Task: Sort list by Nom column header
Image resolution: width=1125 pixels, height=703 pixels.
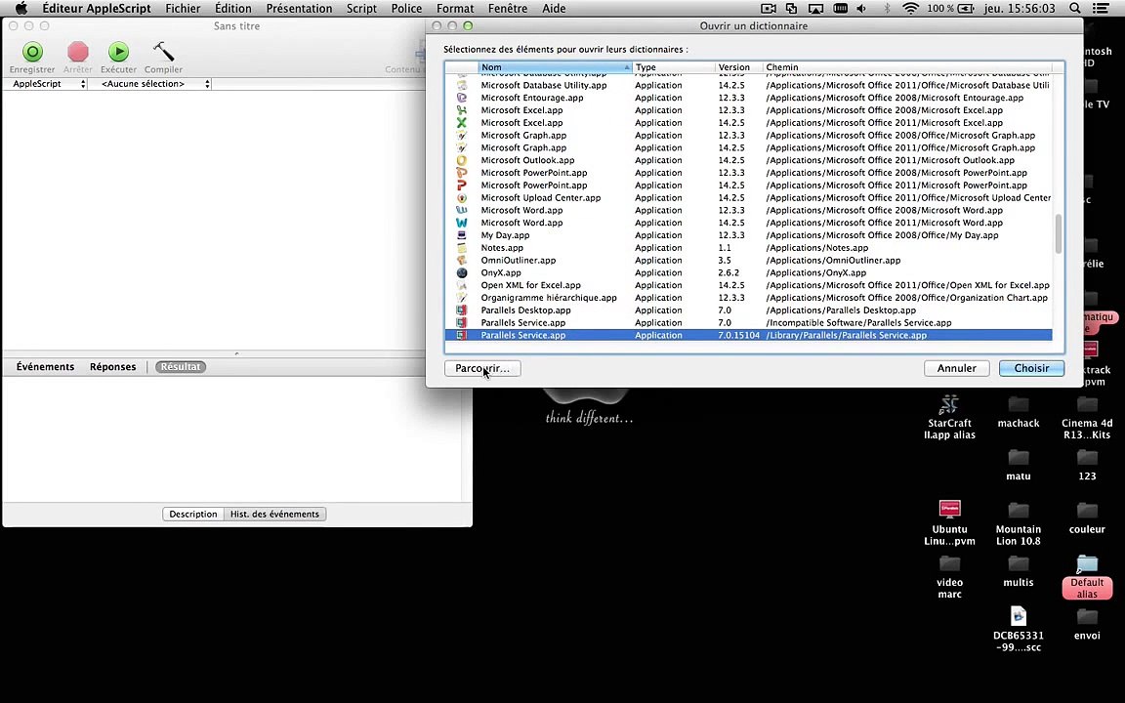Action: (555, 66)
